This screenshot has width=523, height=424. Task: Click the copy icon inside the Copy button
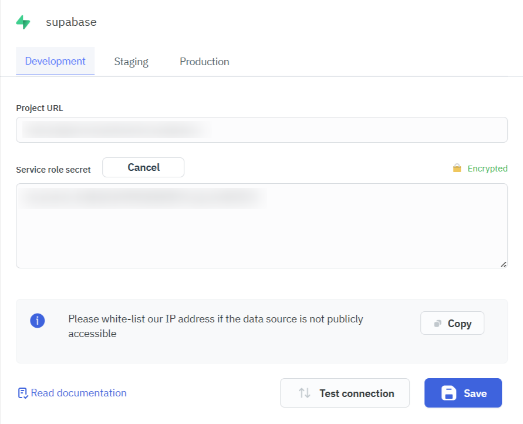(x=437, y=323)
